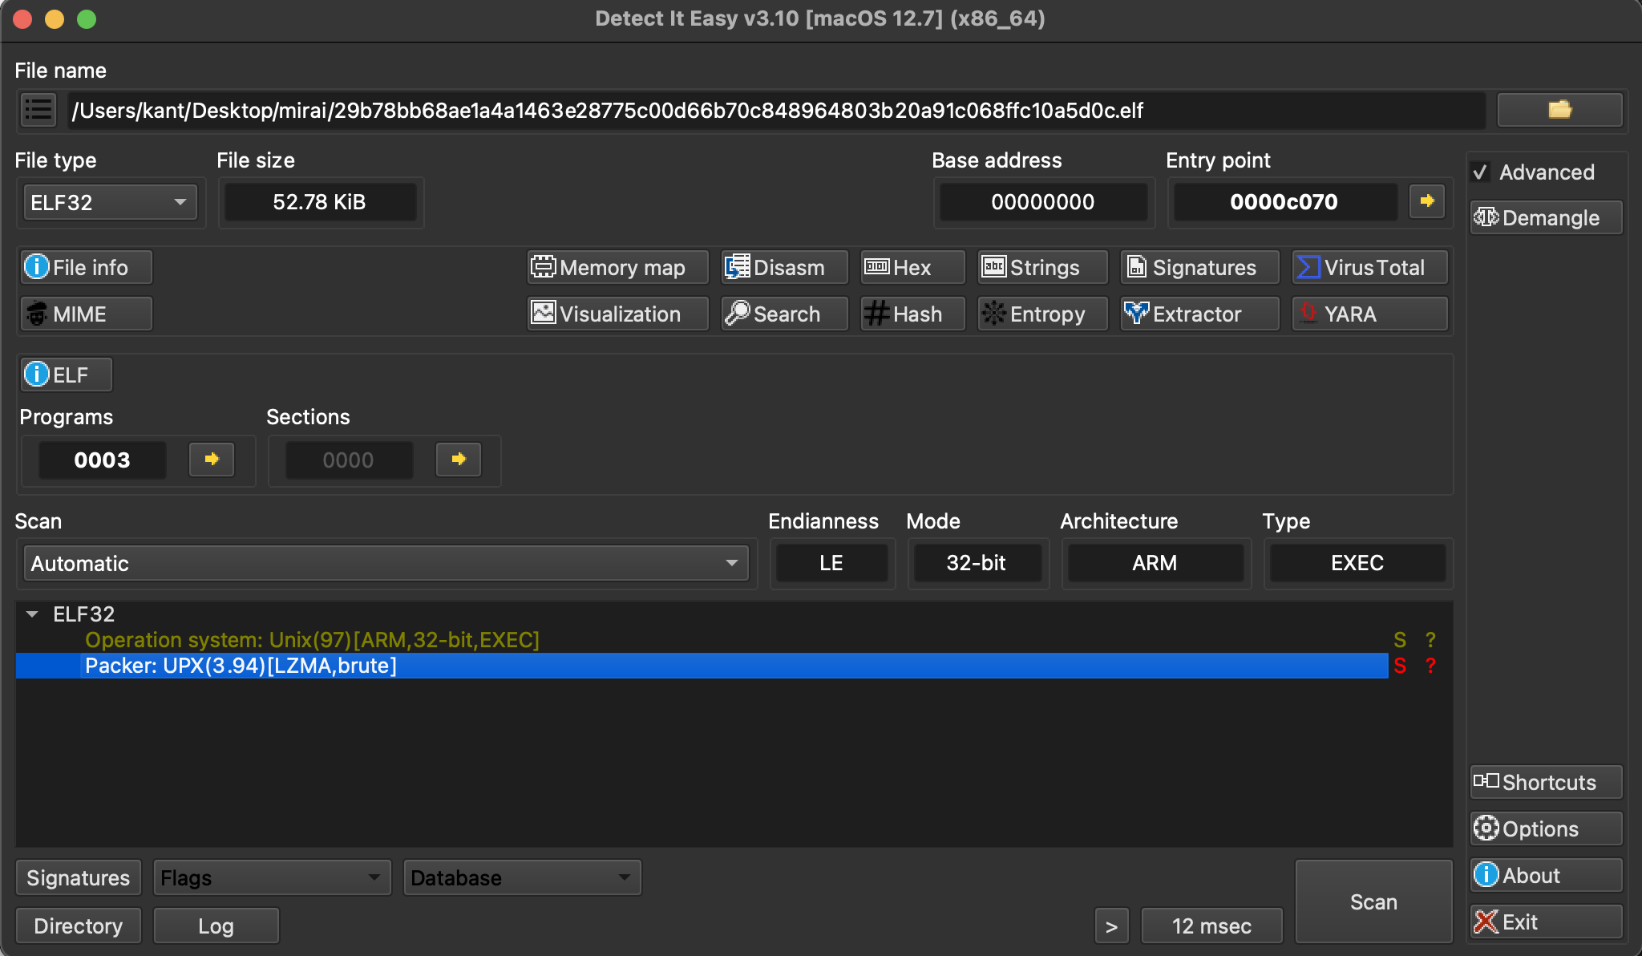Open the Search tool

click(x=784, y=314)
